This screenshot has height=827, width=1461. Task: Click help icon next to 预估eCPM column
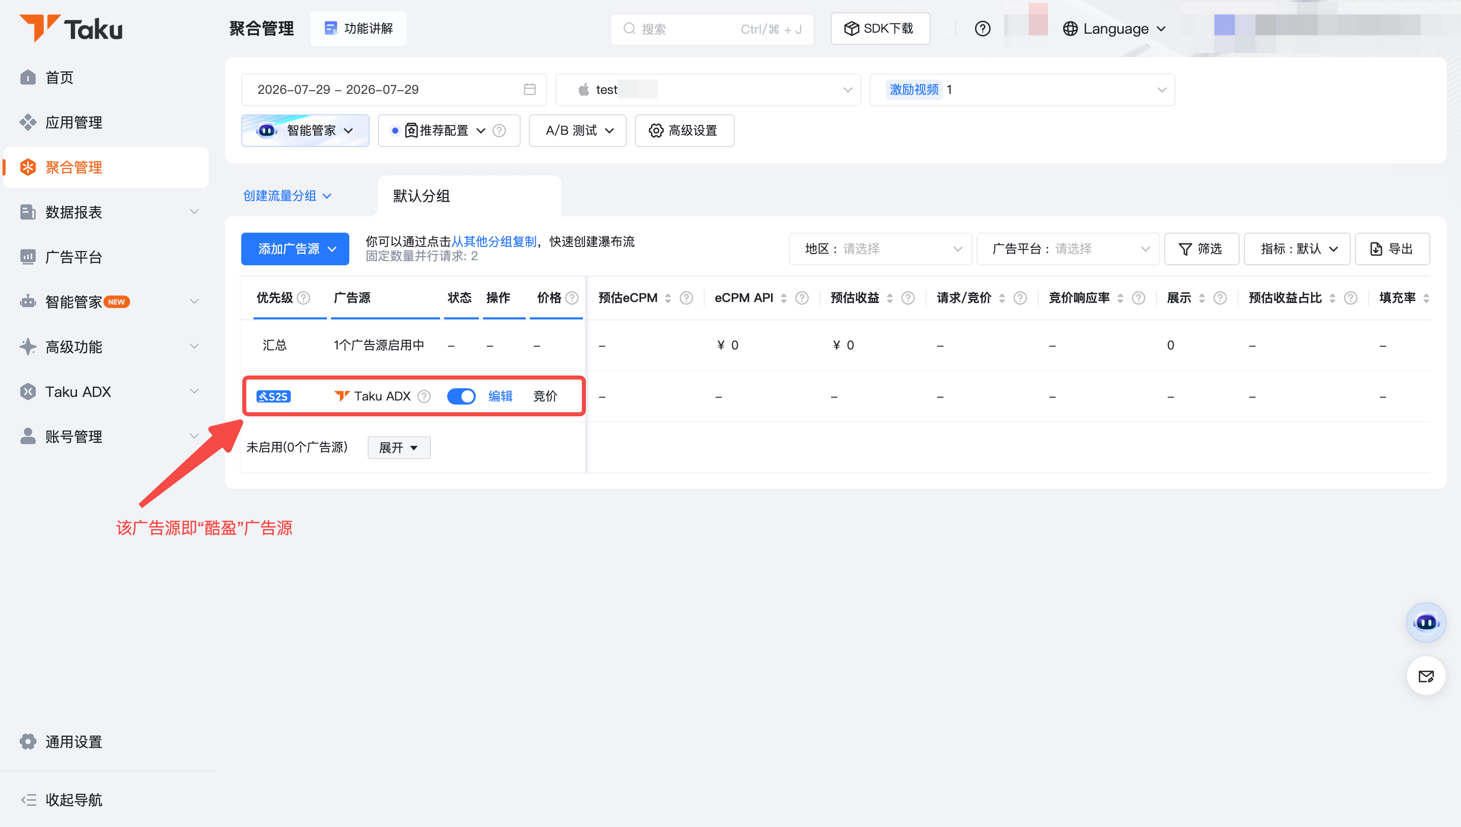click(686, 297)
